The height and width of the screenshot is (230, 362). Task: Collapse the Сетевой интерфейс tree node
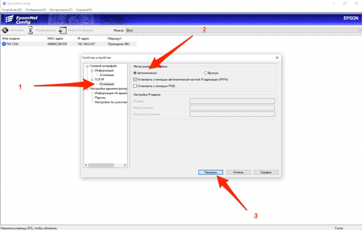tap(87, 66)
